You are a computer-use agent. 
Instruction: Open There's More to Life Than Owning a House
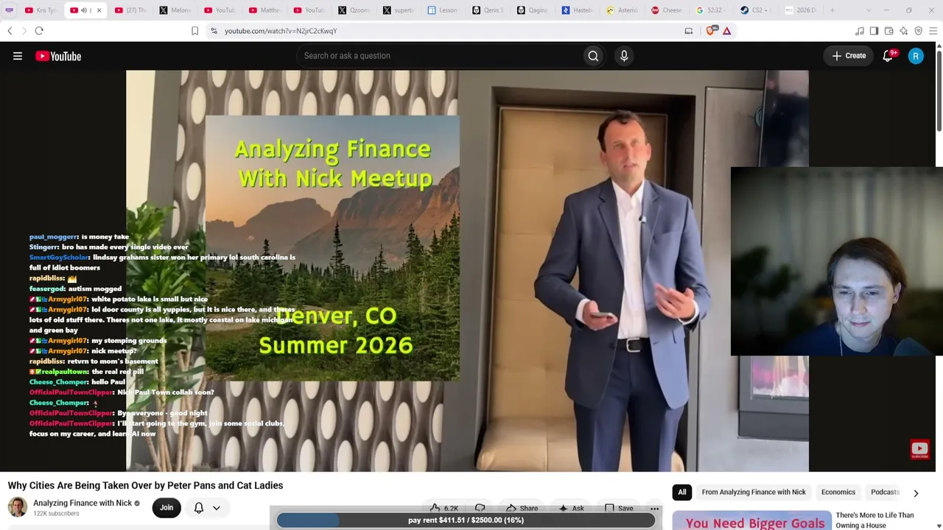pos(874,520)
